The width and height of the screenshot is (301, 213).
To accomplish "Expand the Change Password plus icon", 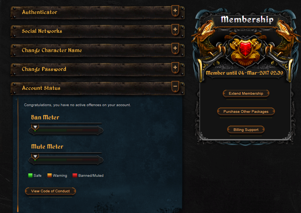I will pyautogui.click(x=175, y=68).
